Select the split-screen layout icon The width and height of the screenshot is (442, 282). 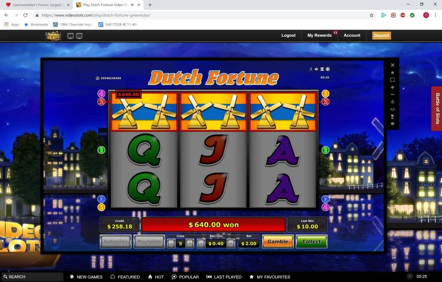click(x=79, y=36)
